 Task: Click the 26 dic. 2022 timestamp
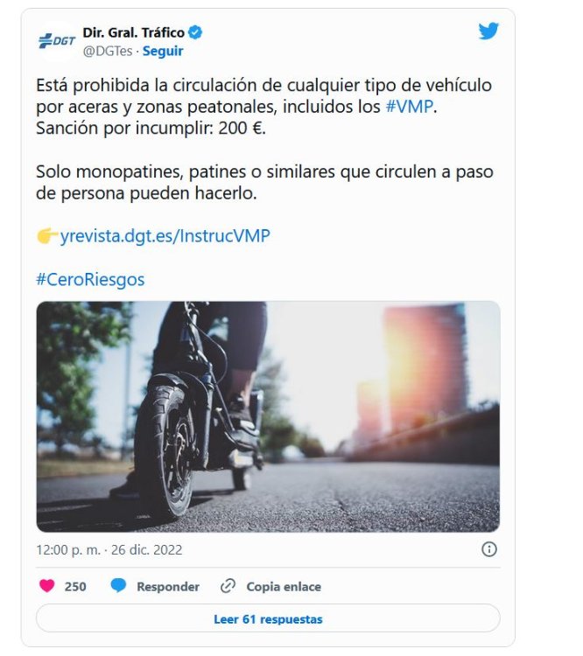[146, 550]
